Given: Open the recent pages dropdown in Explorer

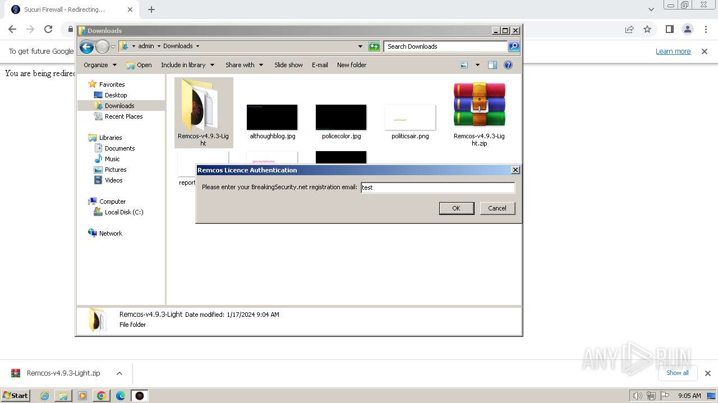Looking at the screenshot, I should pos(113,46).
